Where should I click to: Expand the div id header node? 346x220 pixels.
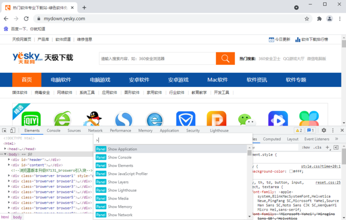pyautogui.click(x=9, y=159)
